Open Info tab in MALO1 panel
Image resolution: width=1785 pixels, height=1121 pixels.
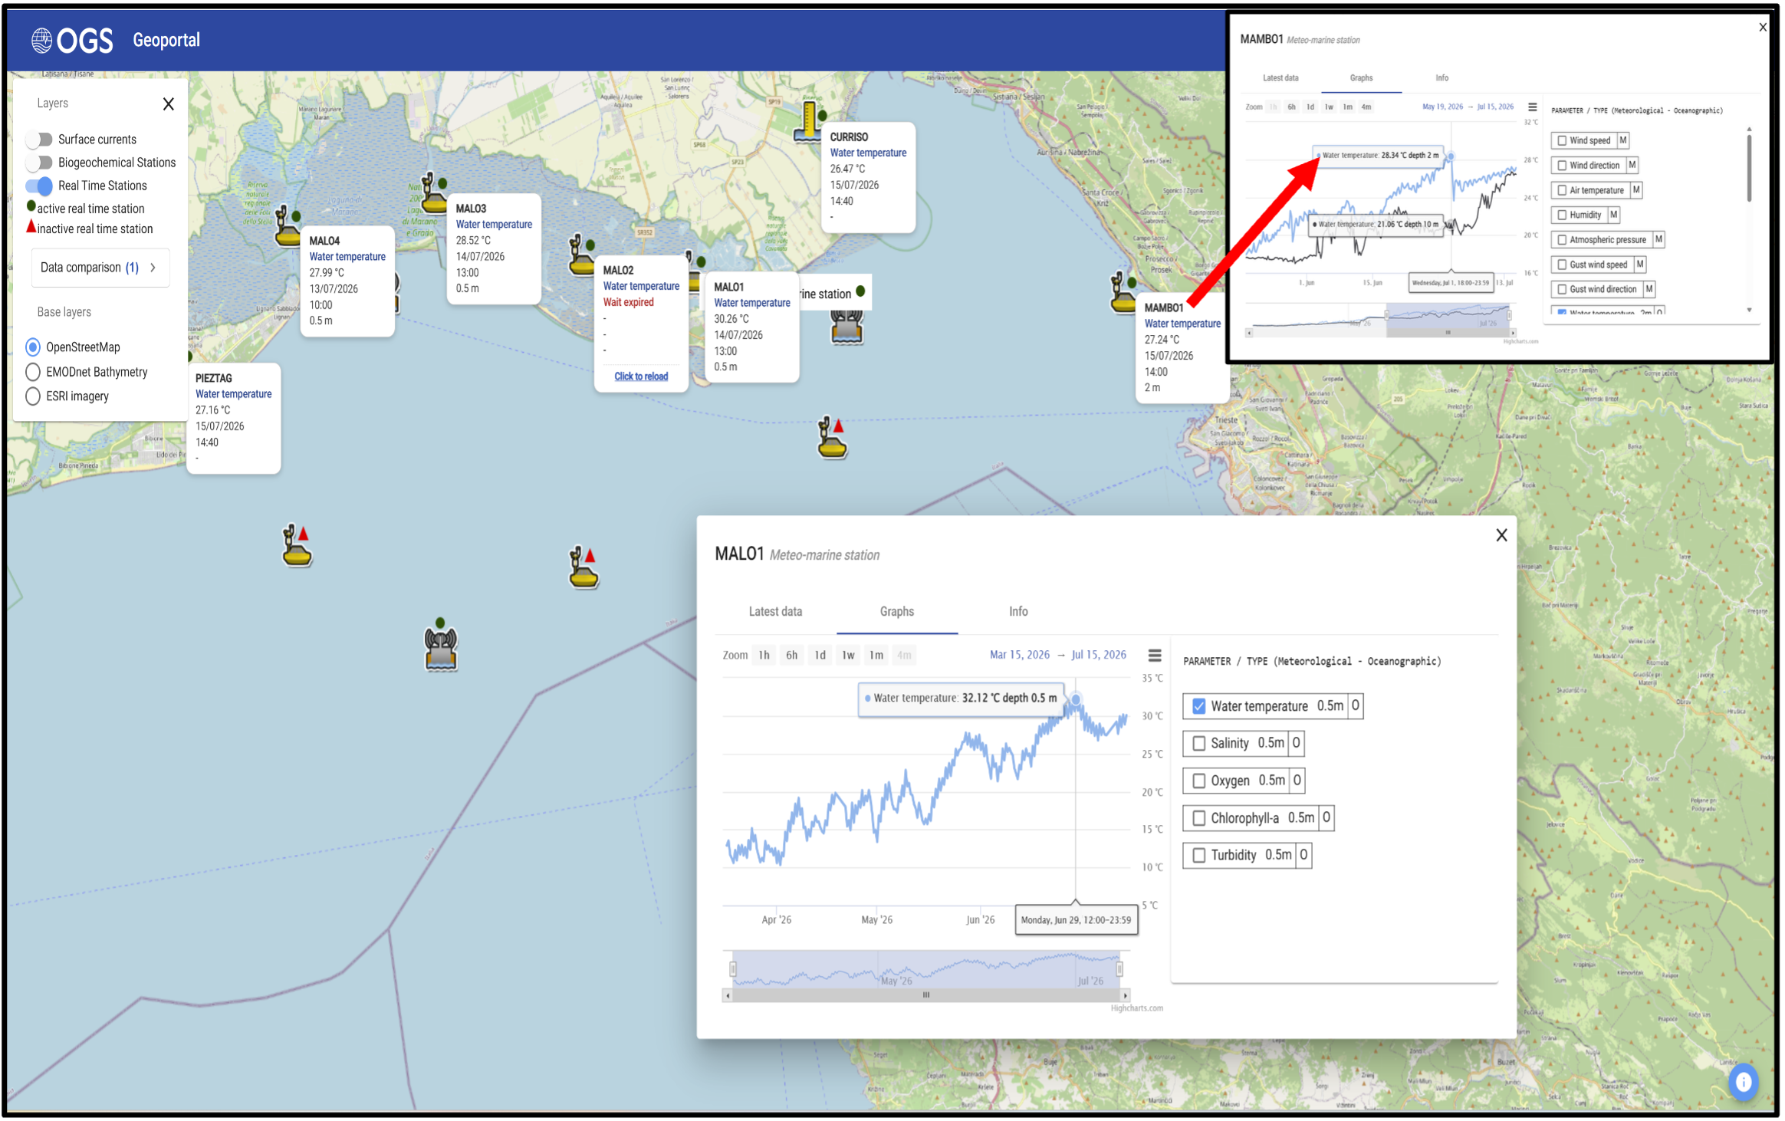[1018, 612]
